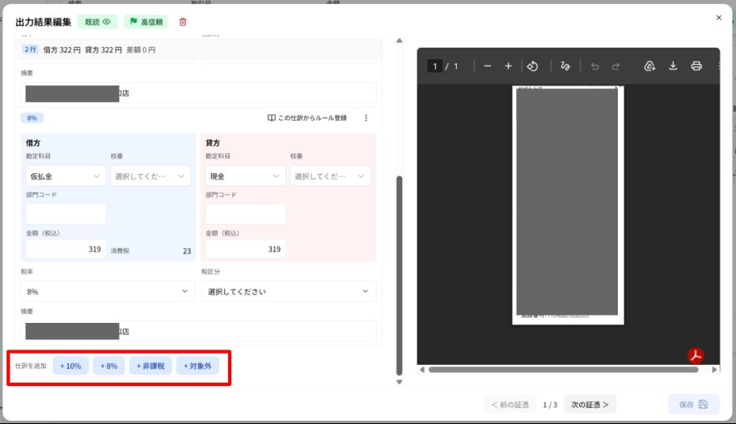The height and width of the screenshot is (424, 736).
Task: Zoom out the PDF with minus icon
Action: 487,66
